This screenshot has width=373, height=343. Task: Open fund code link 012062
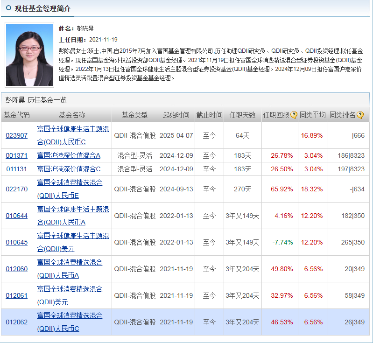pyautogui.click(x=17, y=322)
